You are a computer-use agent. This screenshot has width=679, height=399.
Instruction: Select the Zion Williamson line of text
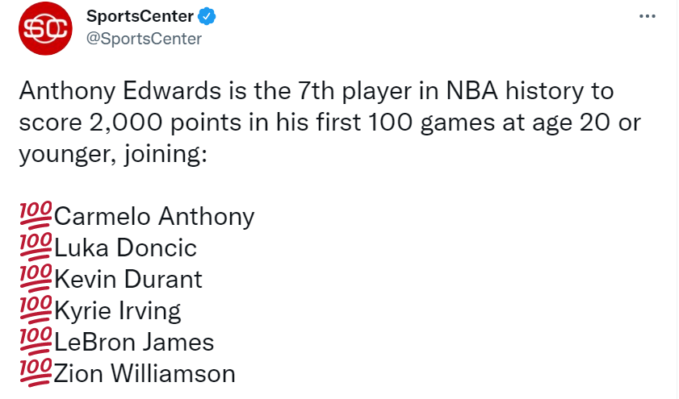click(x=145, y=374)
